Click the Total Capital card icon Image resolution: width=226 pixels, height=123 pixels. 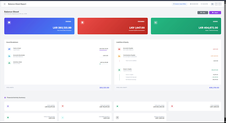[8, 106]
